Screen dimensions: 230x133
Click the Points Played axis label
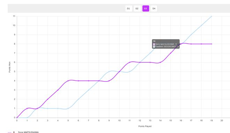[x=145, y=126]
